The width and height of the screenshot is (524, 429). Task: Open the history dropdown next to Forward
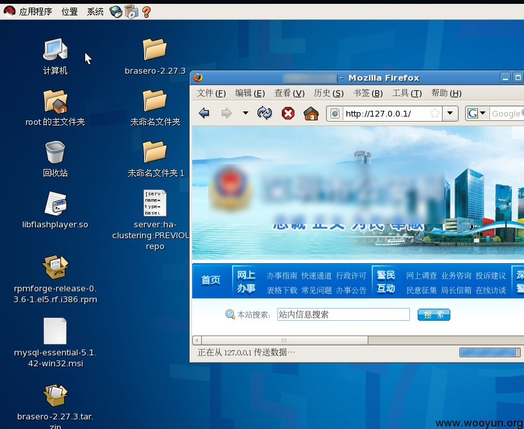[245, 113]
